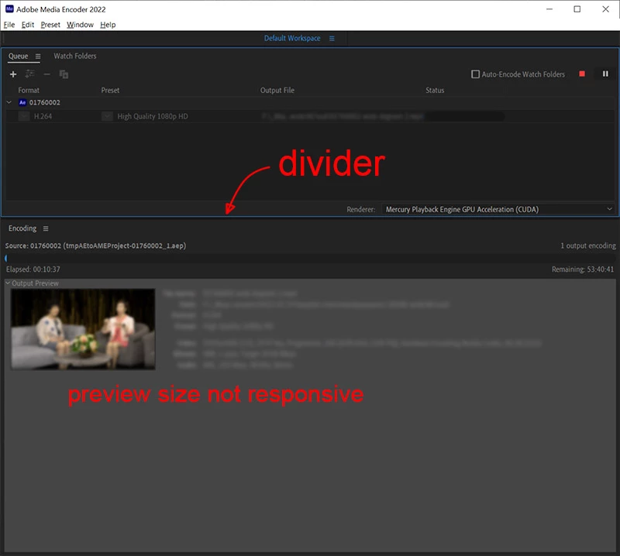The image size is (620, 556).
Task: Click the Default Workspace label
Action: click(292, 38)
